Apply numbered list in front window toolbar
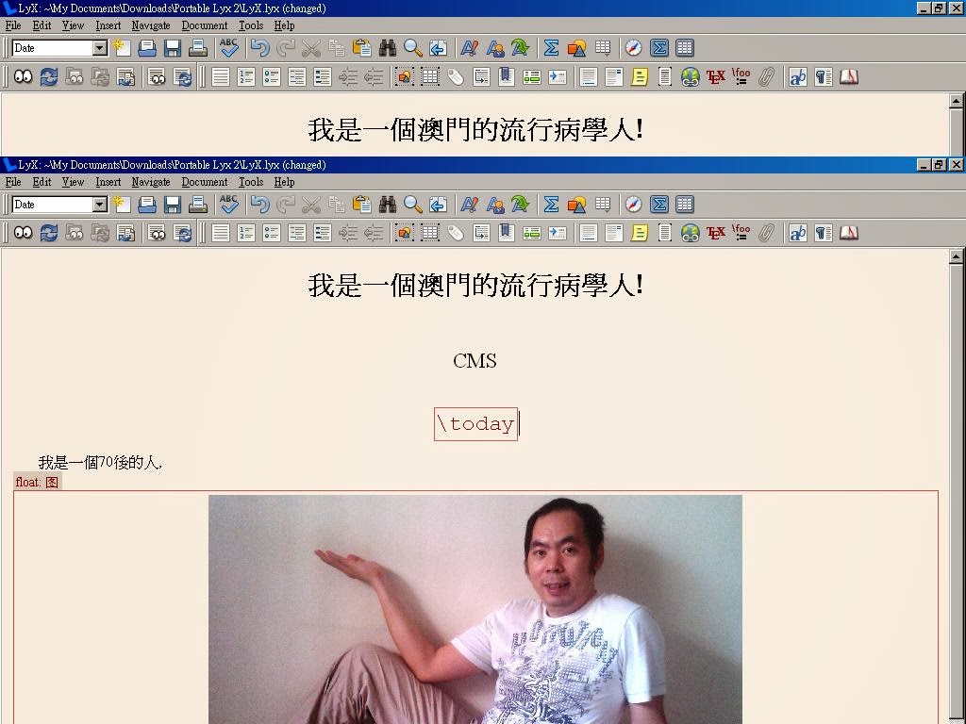 246,233
